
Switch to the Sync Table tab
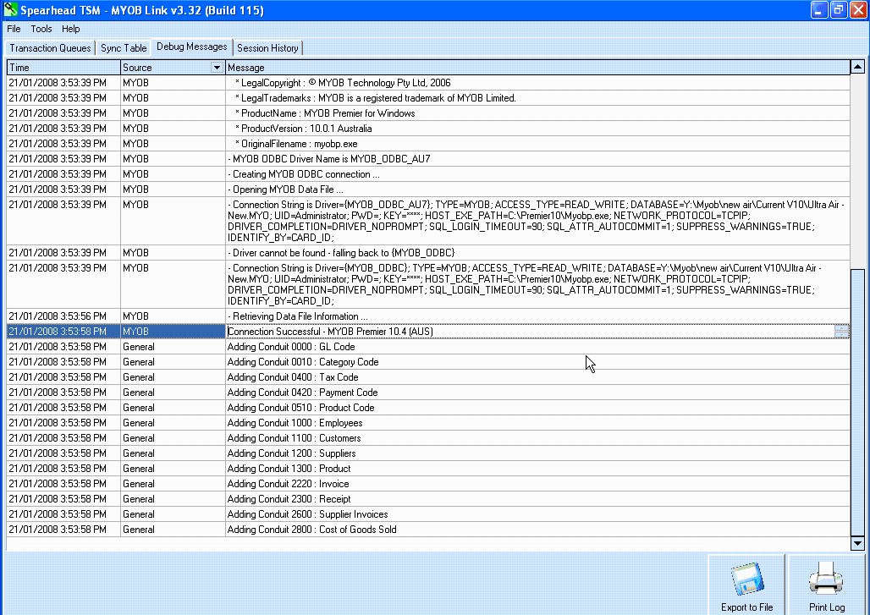click(x=124, y=48)
